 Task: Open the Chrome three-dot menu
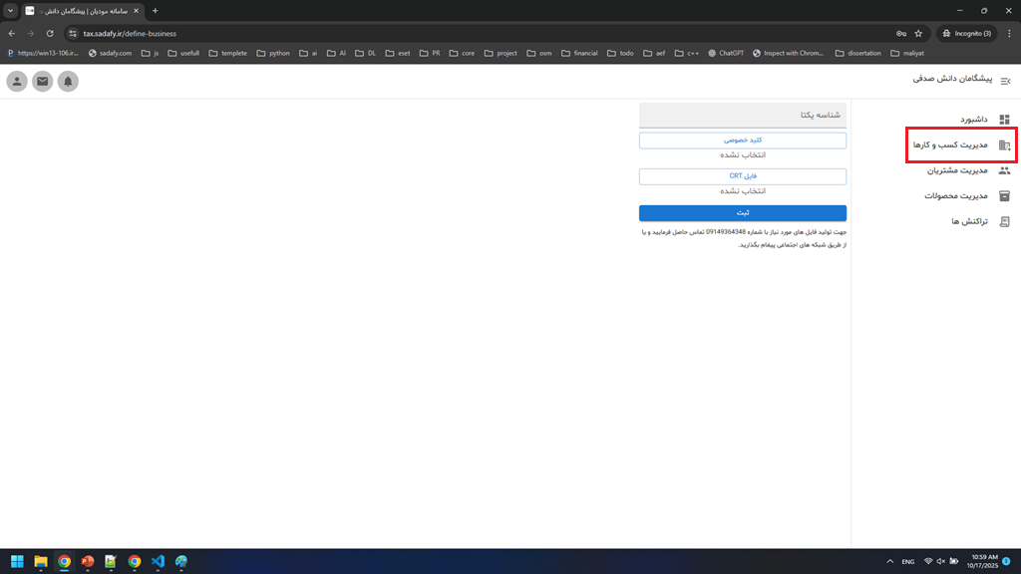tap(1009, 33)
